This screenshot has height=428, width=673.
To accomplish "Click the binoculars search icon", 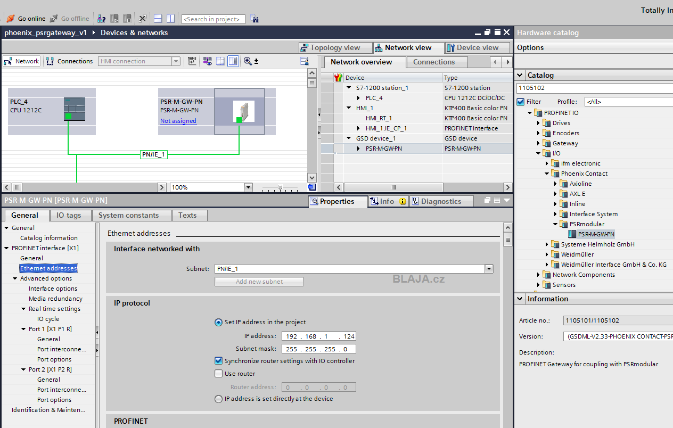I will coord(254,19).
